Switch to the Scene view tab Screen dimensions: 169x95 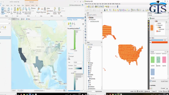coord(18,19)
